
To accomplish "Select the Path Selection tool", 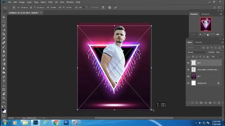I will pos(4,85).
